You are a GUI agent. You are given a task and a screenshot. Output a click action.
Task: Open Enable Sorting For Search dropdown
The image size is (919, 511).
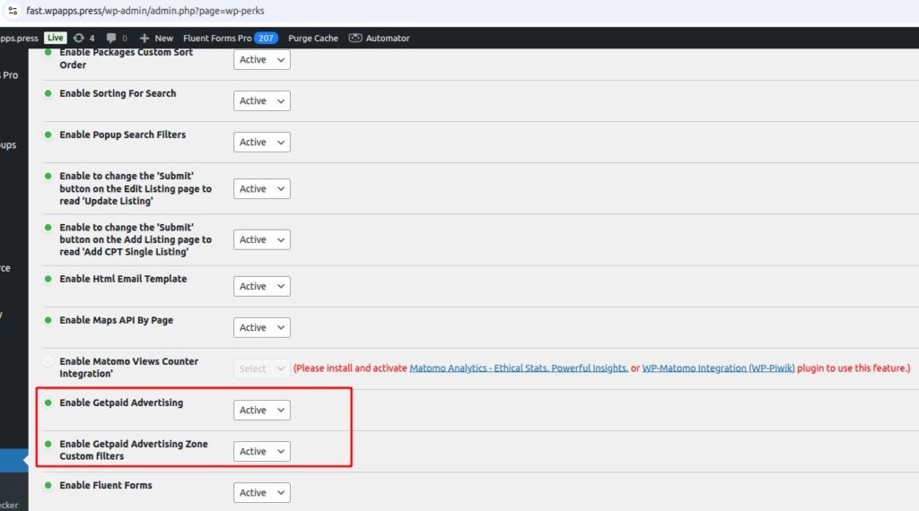[x=261, y=101]
